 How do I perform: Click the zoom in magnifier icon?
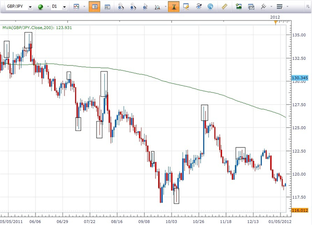121,7
